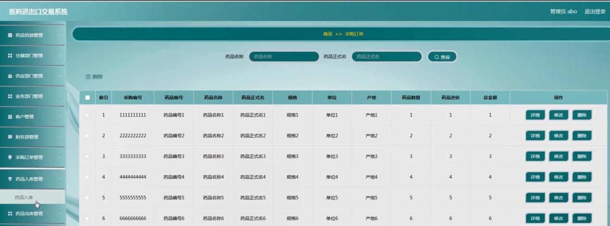Check the box for row 4444444444
Screen dimensions: 610x226
click(87, 177)
